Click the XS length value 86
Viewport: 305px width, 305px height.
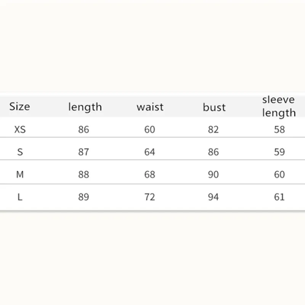click(x=83, y=130)
